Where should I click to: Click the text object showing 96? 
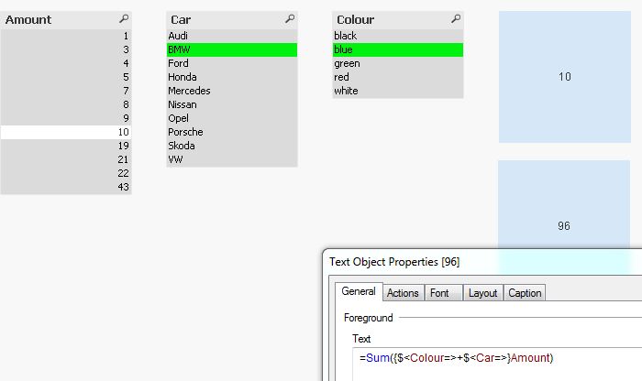pos(565,211)
